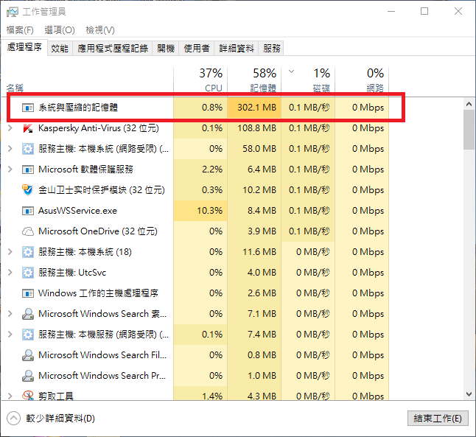Switch to the 使用者 tab
The height and width of the screenshot is (437, 476).
point(197,49)
